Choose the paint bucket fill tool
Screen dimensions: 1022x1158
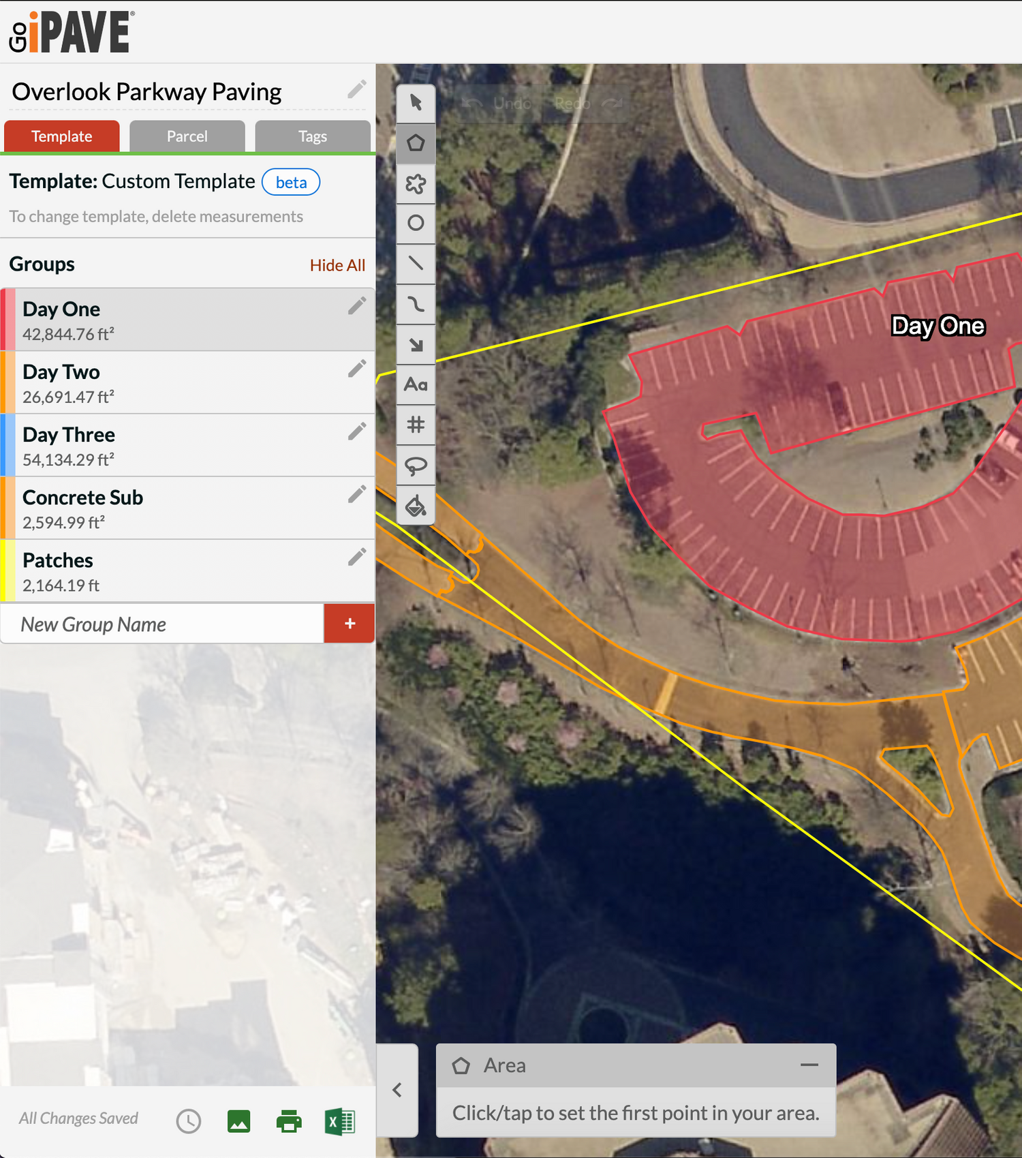coord(416,506)
